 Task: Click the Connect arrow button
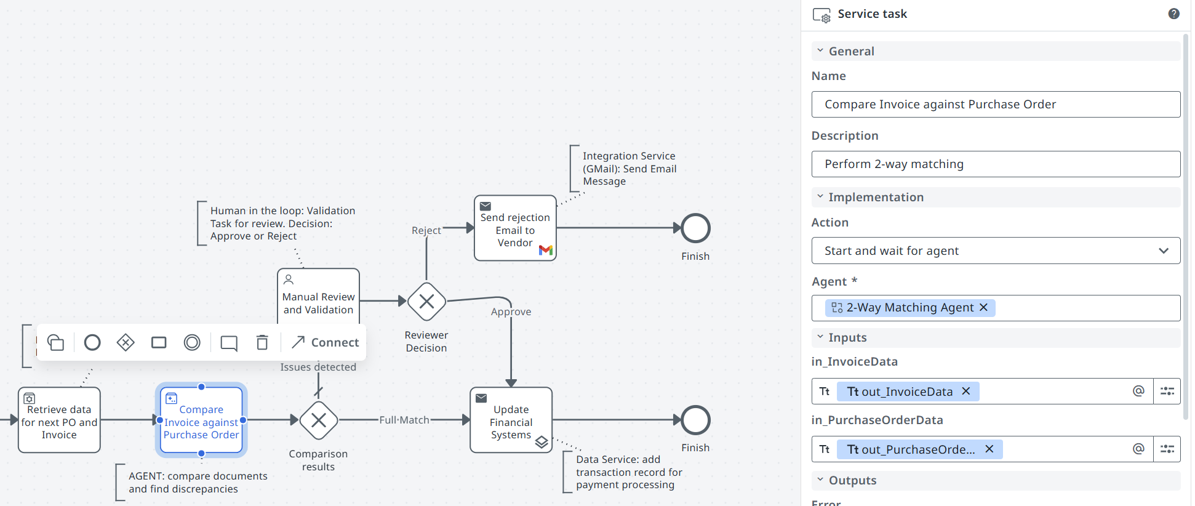[325, 342]
